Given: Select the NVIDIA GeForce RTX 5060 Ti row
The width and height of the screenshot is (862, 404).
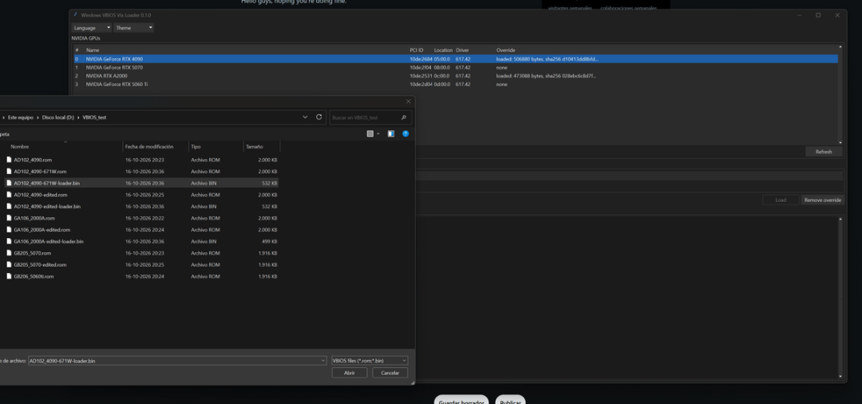Looking at the screenshot, I should pyautogui.click(x=456, y=84).
